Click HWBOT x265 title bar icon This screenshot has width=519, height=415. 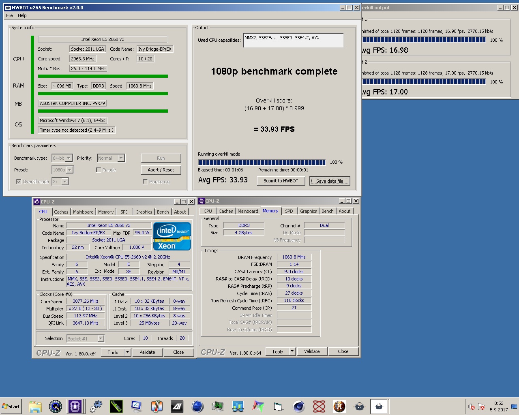8,7
